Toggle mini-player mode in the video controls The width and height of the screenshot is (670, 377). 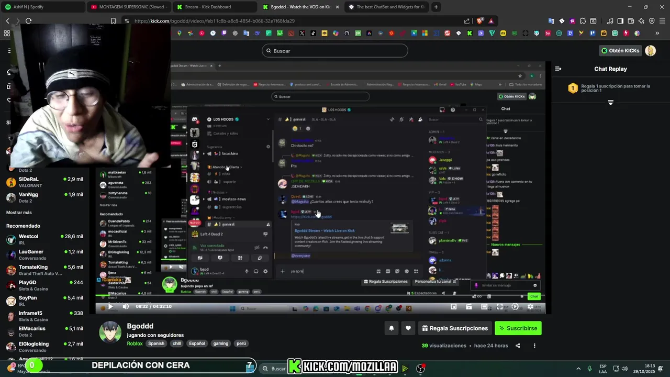coord(453,307)
